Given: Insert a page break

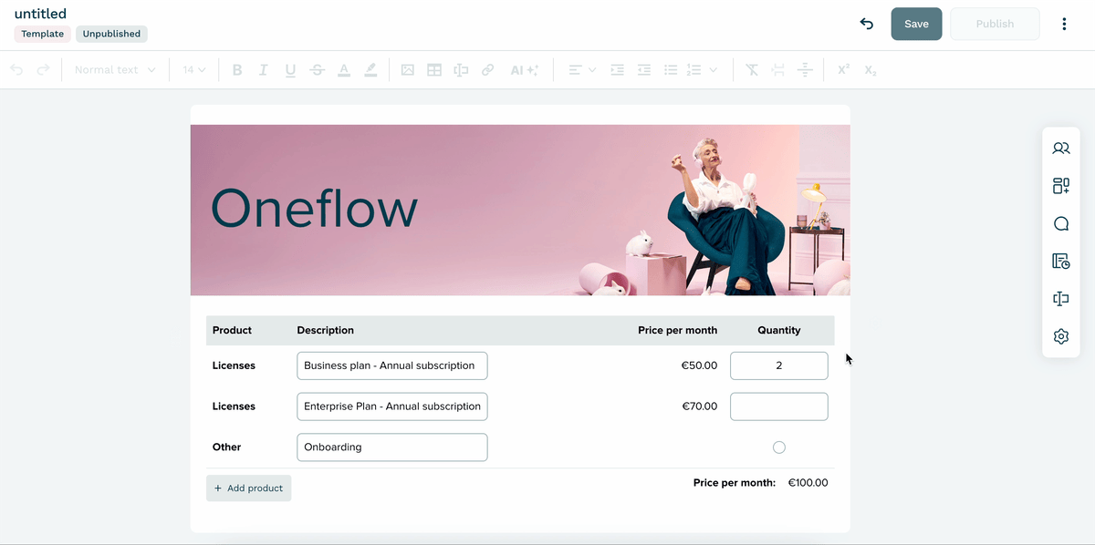Looking at the screenshot, I should [778, 70].
